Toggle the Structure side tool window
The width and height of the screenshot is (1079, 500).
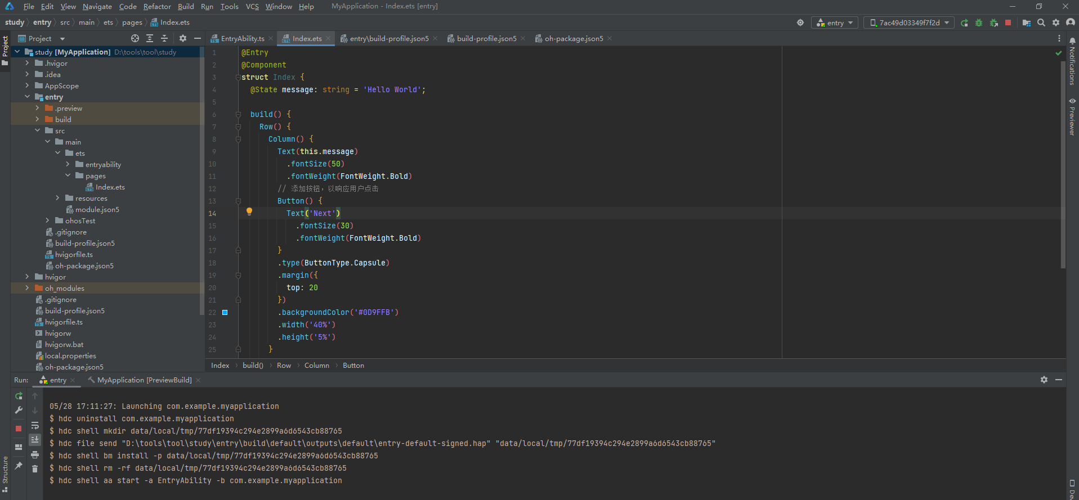(5, 474)
